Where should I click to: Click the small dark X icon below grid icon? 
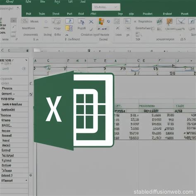[x=117, y=28]
